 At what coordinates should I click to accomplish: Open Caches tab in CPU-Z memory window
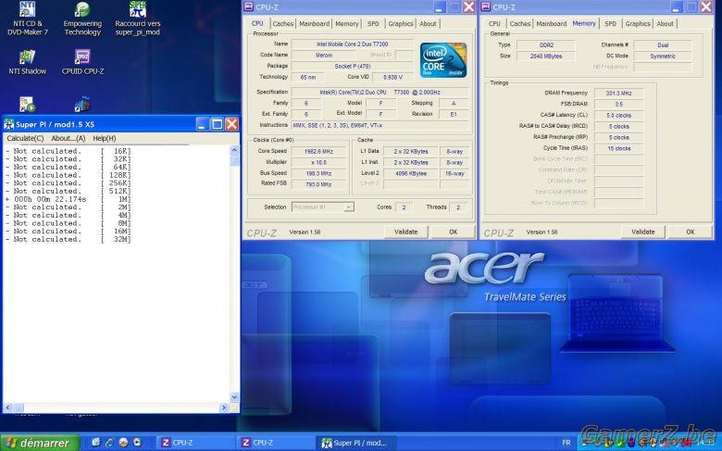(x=520, y=23)
